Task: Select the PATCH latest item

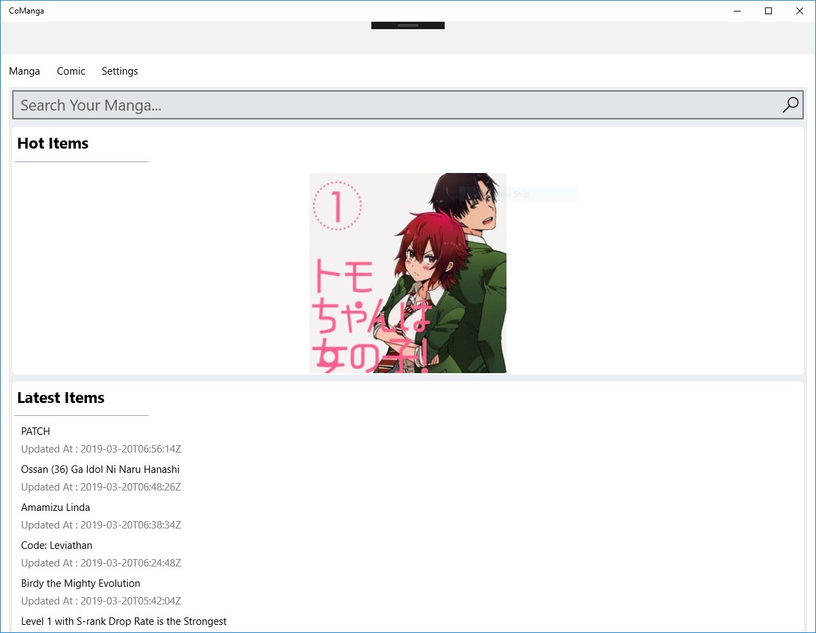Action: (35, 431)
